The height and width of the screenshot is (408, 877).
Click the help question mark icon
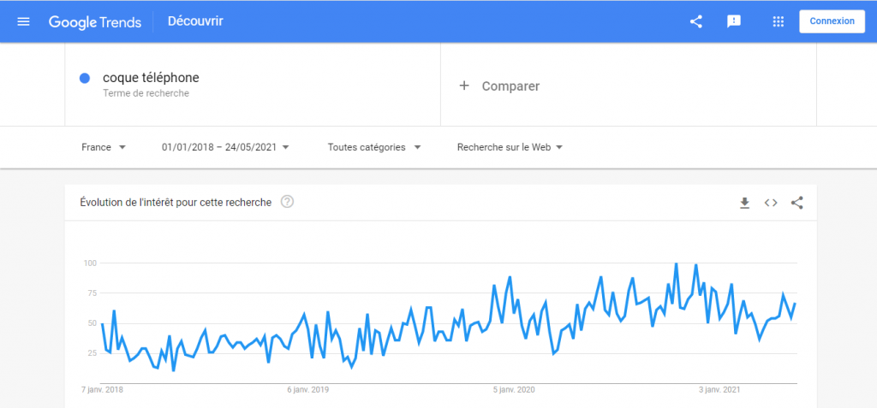click(x=288, y=203)
